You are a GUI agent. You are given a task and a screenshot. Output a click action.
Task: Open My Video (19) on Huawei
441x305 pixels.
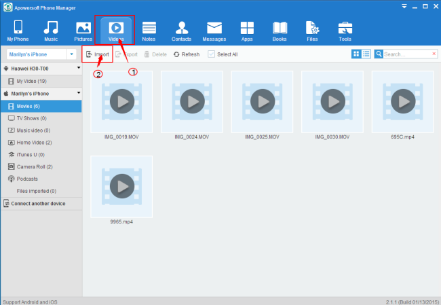coord(41,82)
